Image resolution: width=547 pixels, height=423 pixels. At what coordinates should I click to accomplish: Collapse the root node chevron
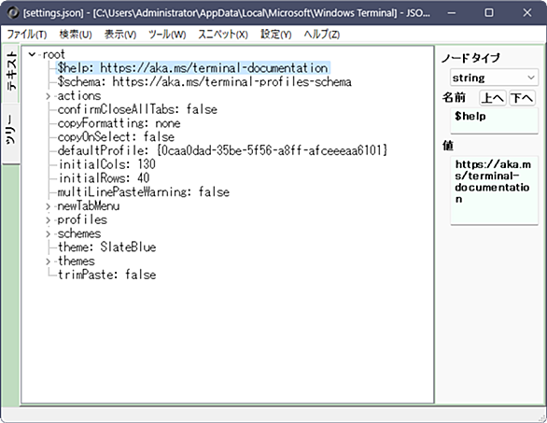point(32,54)
